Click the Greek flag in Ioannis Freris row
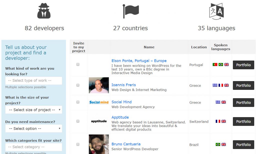This screenshot has height=154, width=256. click(x=215, y=85)
